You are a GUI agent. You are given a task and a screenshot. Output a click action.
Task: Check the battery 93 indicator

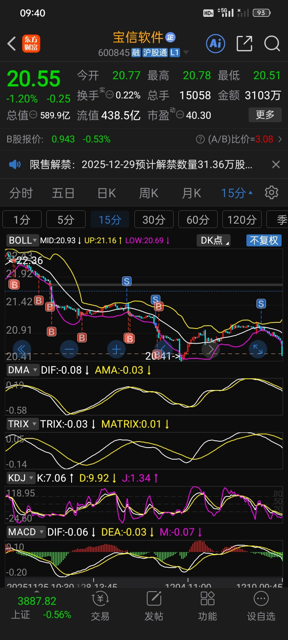pyautogui.click(x=262, y=13)
